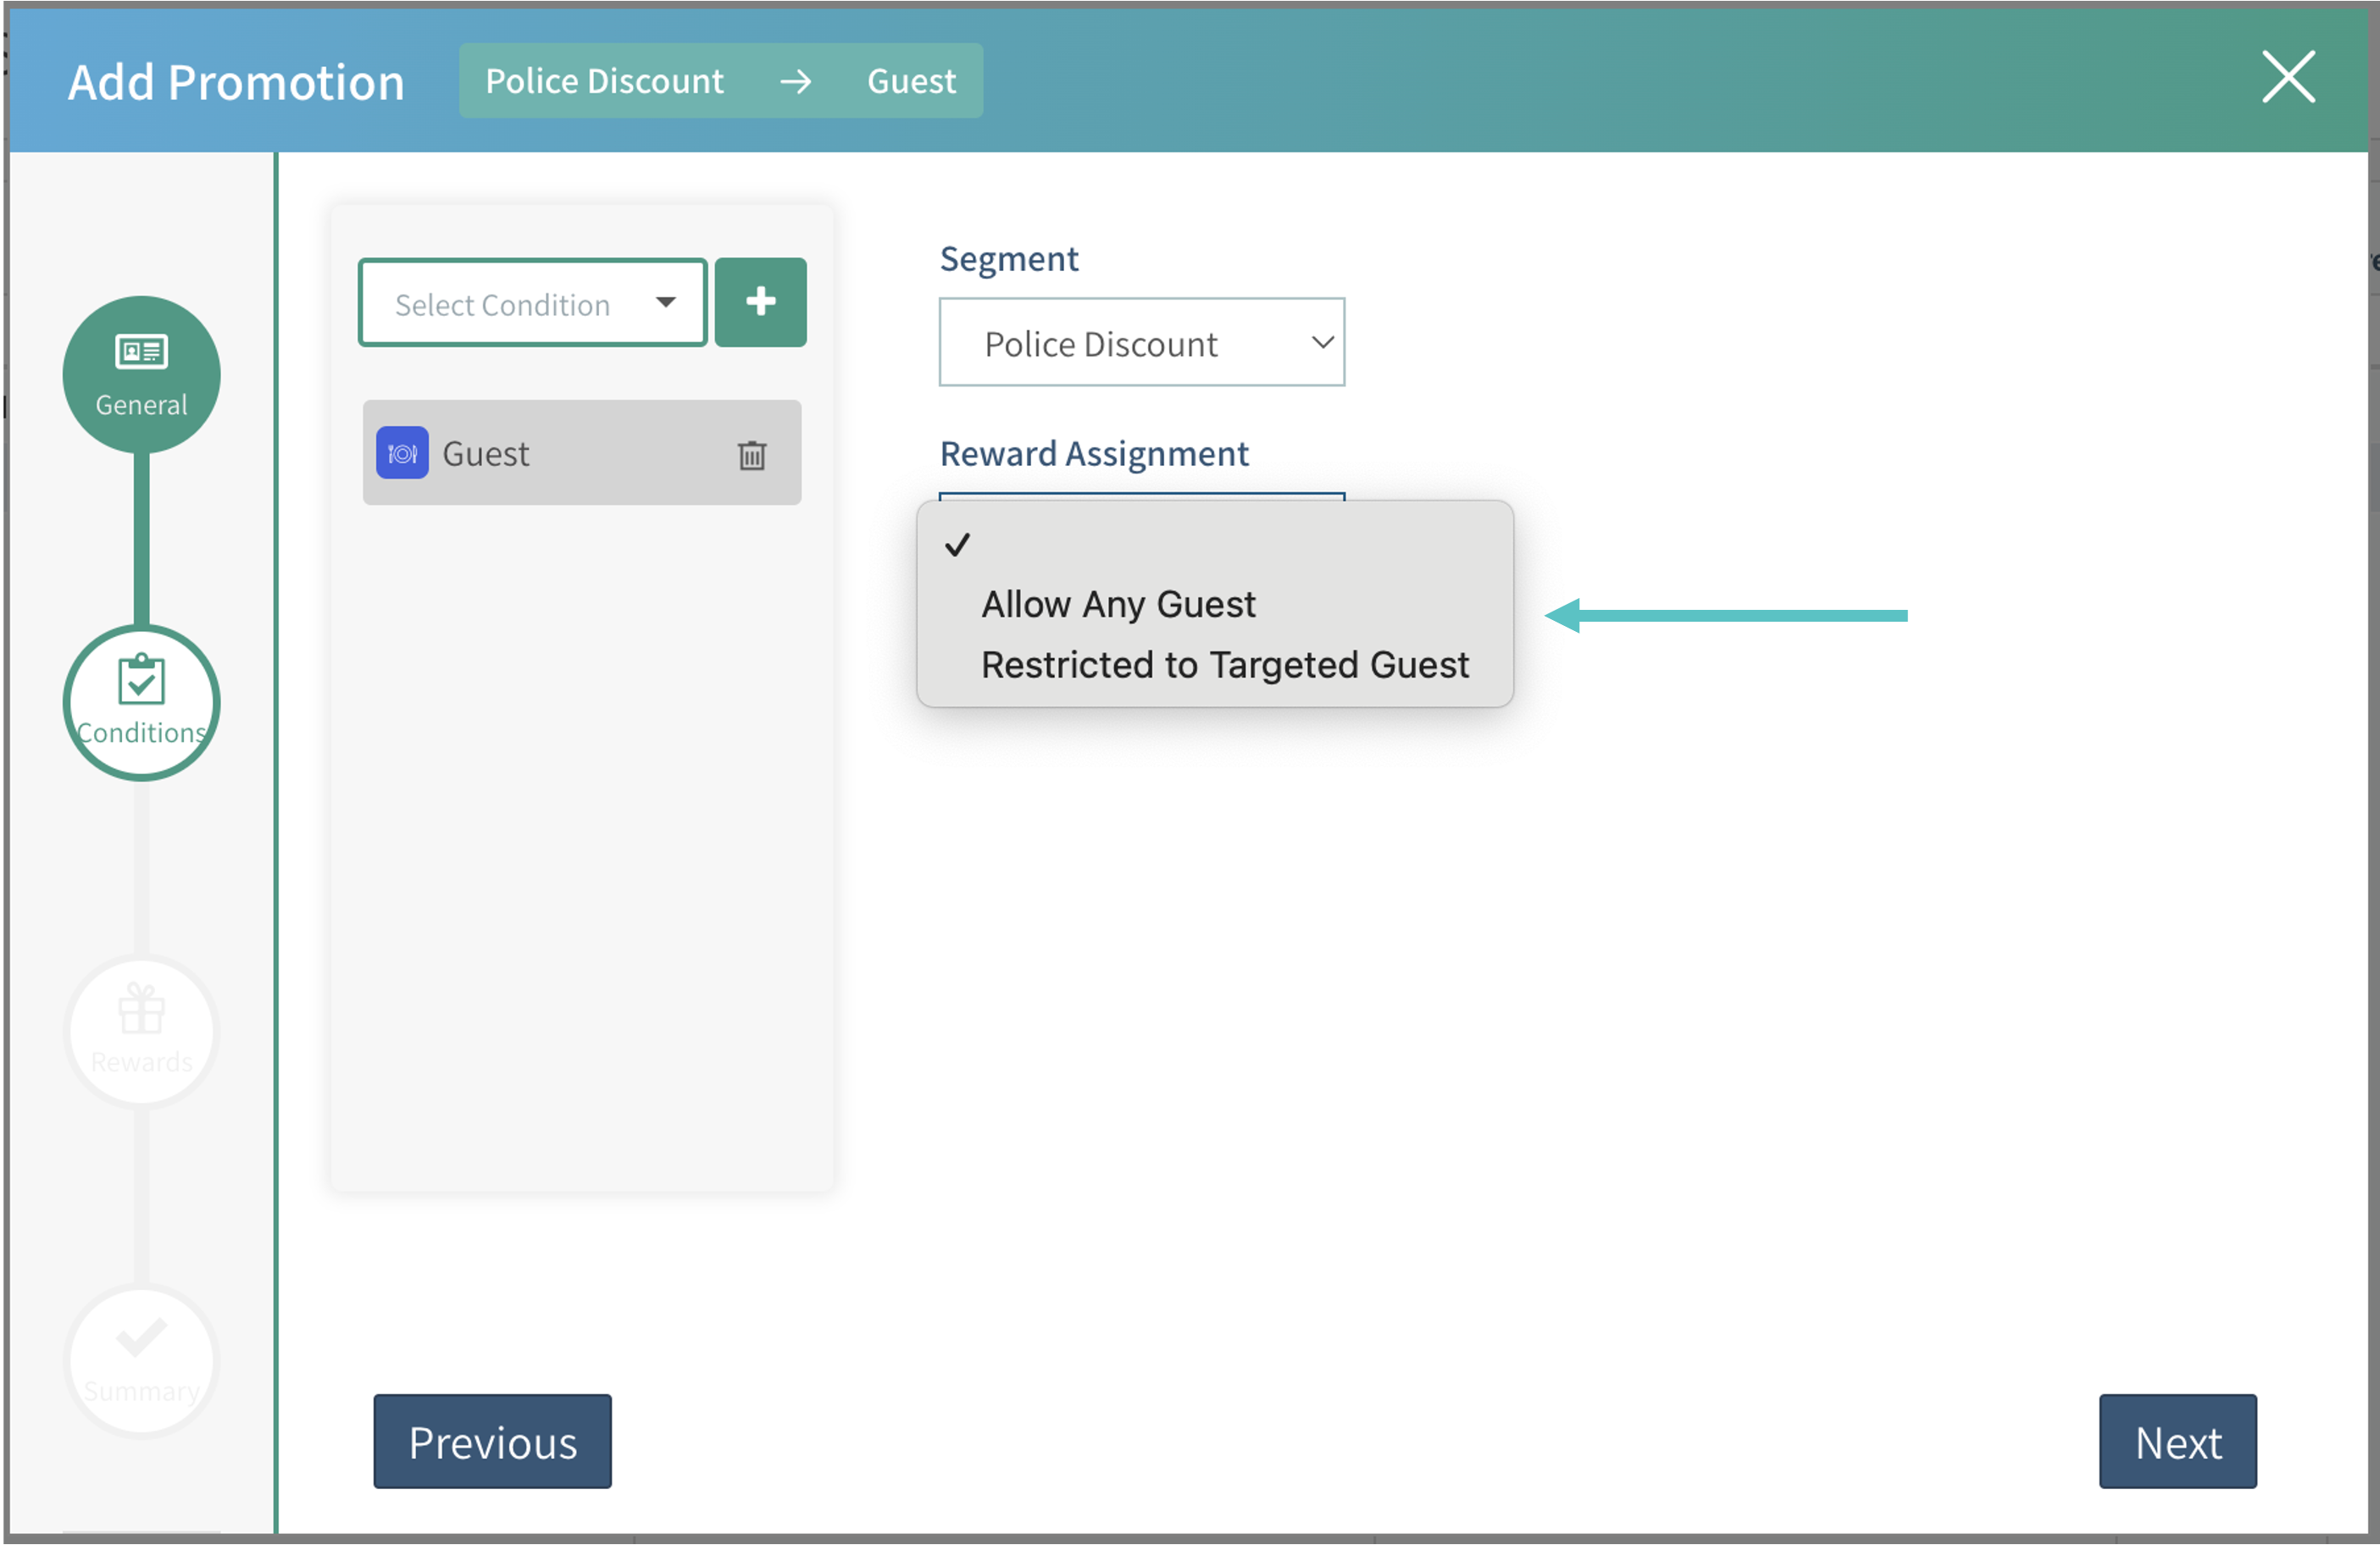2380x1545 pixels.
Task: Click the Previous button
Action: tap(492, 1441)
